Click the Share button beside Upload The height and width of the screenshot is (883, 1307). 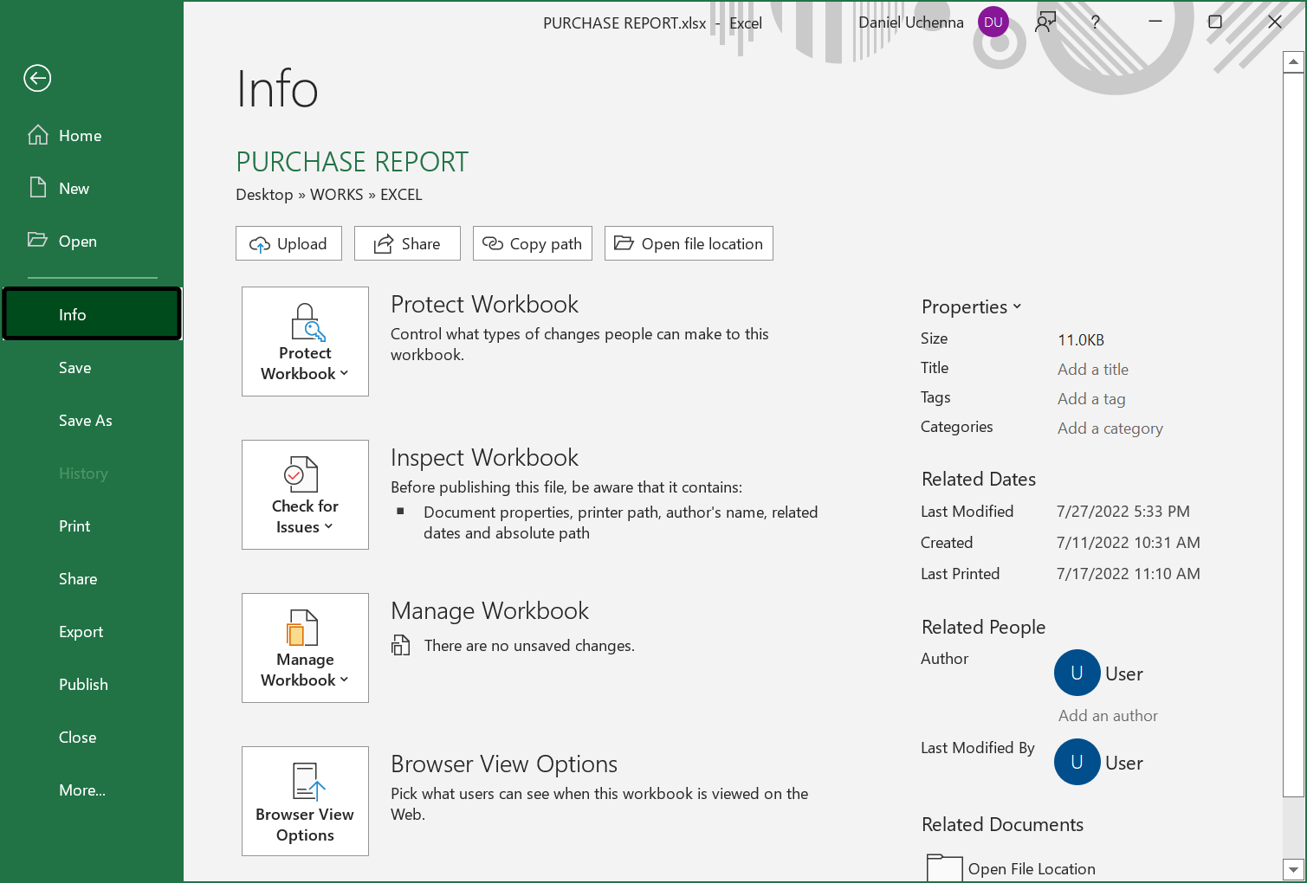coord(407,244)
